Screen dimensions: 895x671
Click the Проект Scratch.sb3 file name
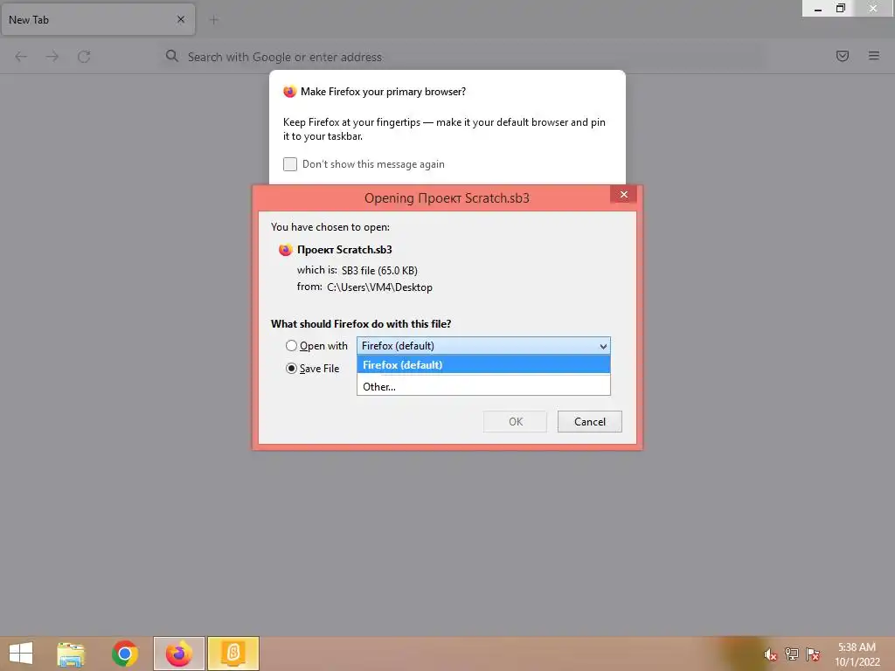344,250
